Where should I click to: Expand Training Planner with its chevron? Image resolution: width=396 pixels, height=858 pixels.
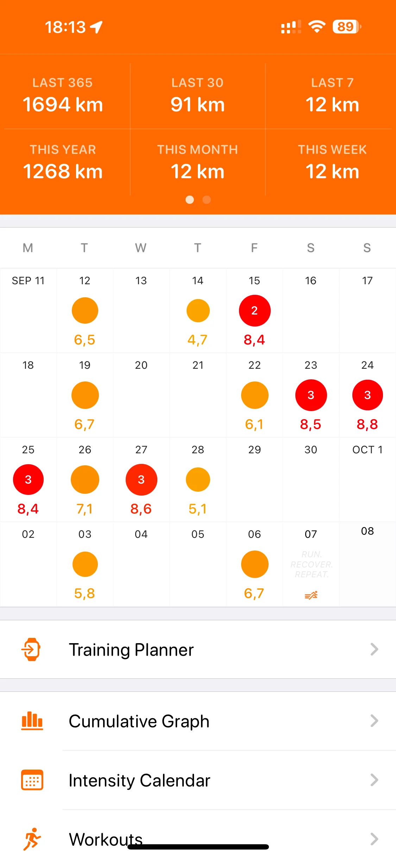coord(374,649)
